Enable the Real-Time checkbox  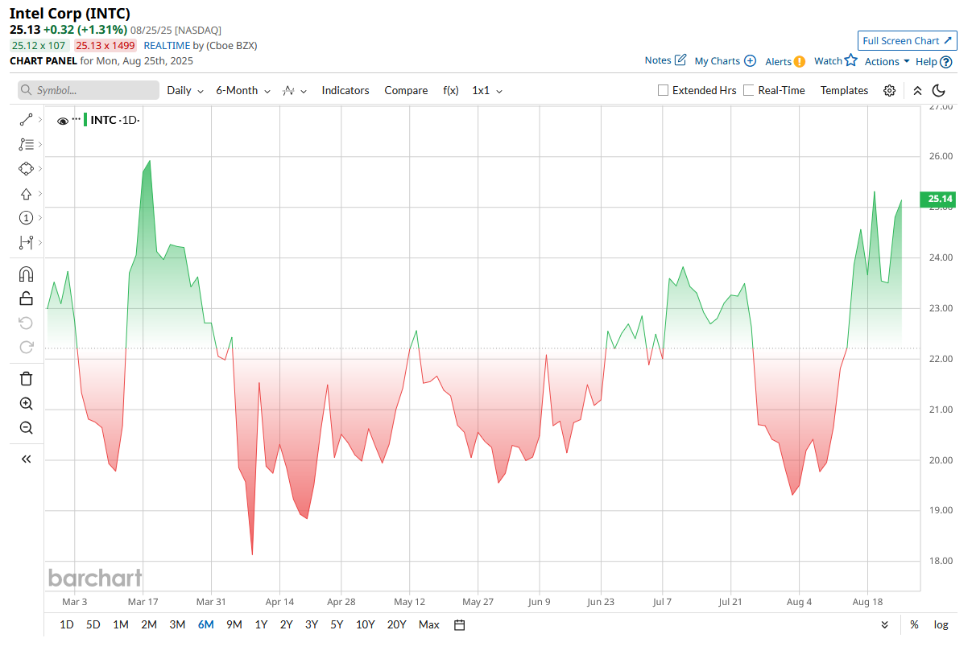[x=749, y=90]
